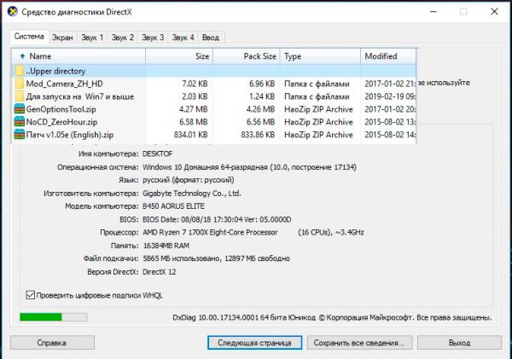Click the Справка button
This screenshot has width=512, height=359.
coord(52,343)
